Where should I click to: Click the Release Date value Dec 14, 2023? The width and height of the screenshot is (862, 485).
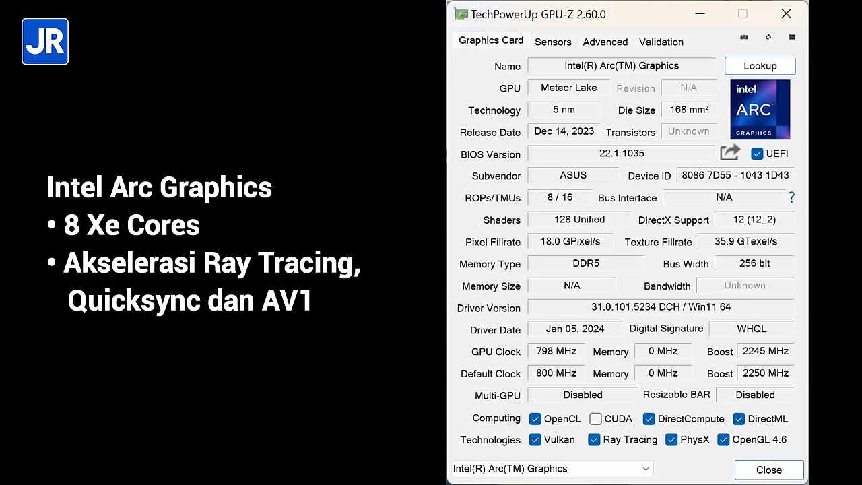tap(564, 131)
